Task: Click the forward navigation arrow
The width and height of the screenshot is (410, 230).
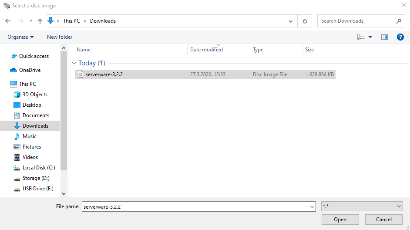Action: point(20,21)
